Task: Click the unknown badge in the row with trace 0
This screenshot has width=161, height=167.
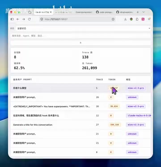Action: (x=132, y=152)
